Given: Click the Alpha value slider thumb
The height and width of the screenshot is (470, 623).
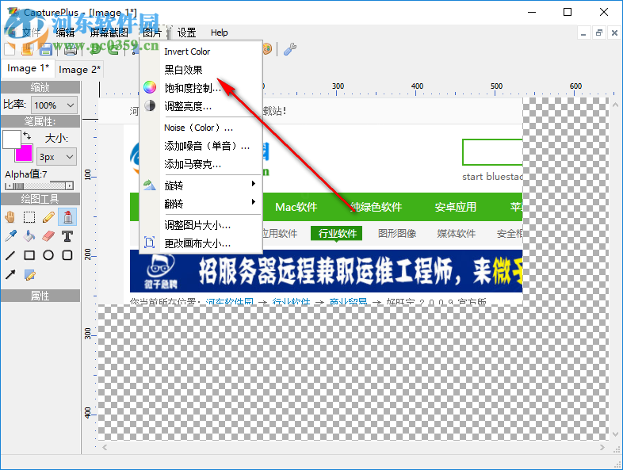Looking at the screenshot, I should point(18,186).
